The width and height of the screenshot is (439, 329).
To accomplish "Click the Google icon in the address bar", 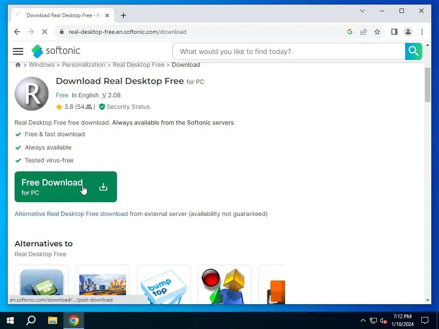I will (350, 32).
